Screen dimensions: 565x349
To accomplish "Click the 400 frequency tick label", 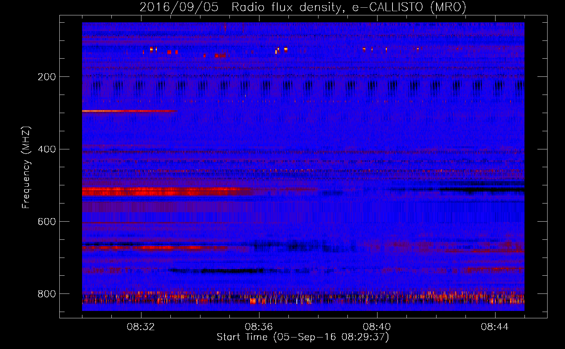I will coord(47,149).
